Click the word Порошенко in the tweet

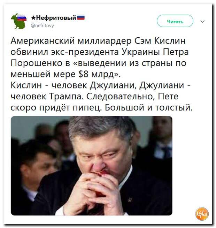point(36,63)
